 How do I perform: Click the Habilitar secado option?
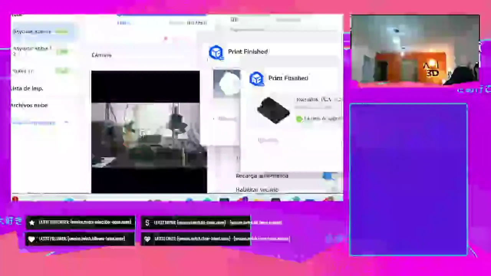[257, 189]
